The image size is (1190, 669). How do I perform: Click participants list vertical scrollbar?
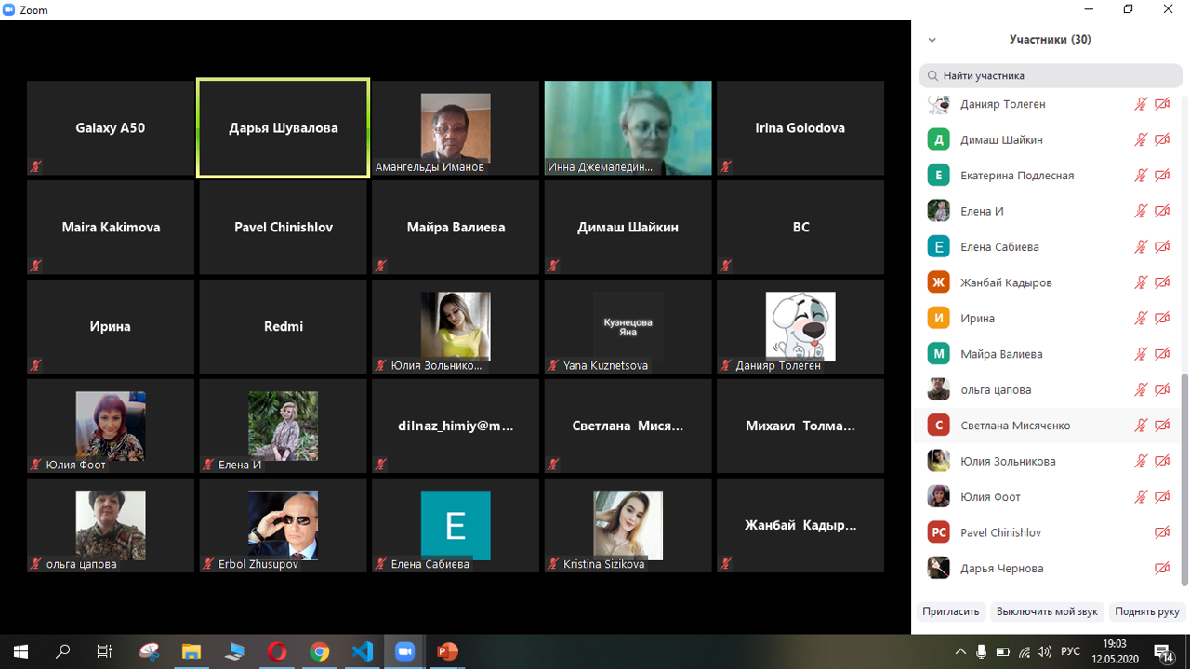tap(1184, 479)
